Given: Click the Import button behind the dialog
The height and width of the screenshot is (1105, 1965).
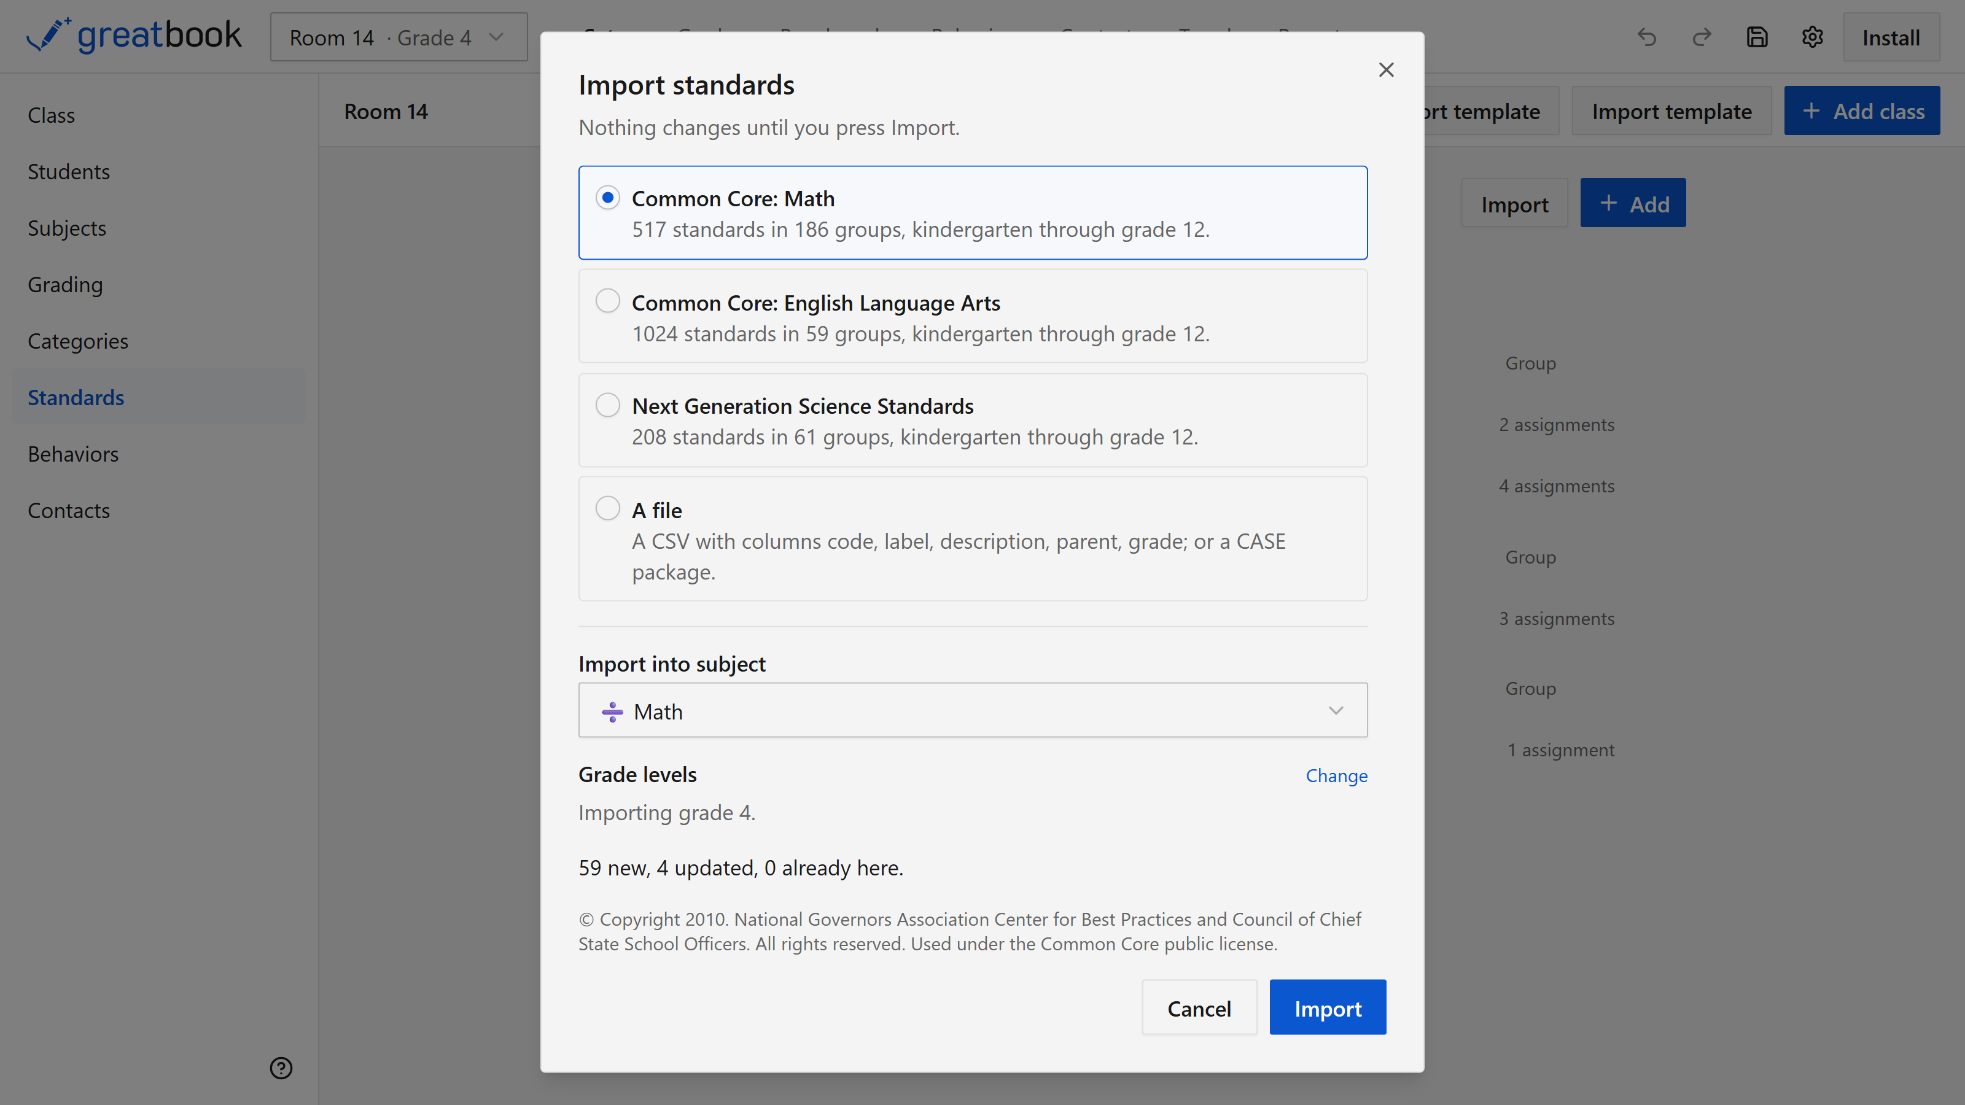Looking at the screenshot, I should pyautogui.click(x=1515, y=204).
